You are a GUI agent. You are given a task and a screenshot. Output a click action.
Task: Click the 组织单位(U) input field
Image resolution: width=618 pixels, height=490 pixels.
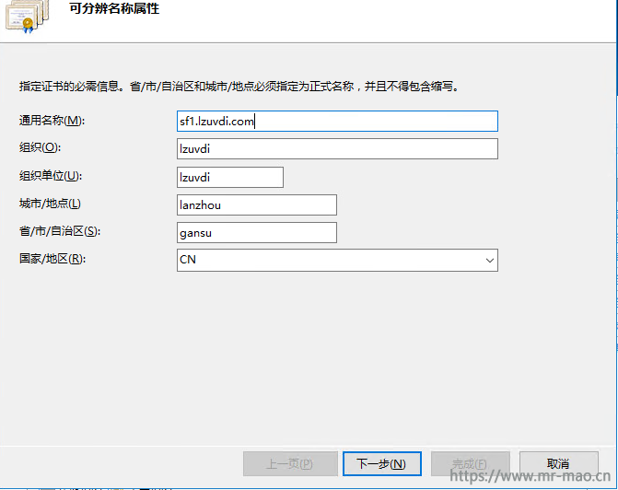coord(230,177)
